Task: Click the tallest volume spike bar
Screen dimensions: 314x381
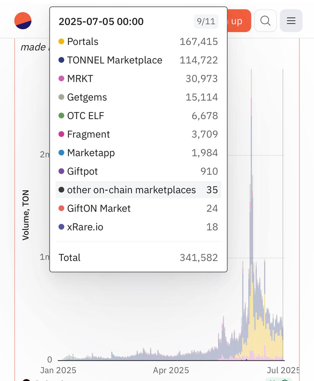Action: [251, 214]
